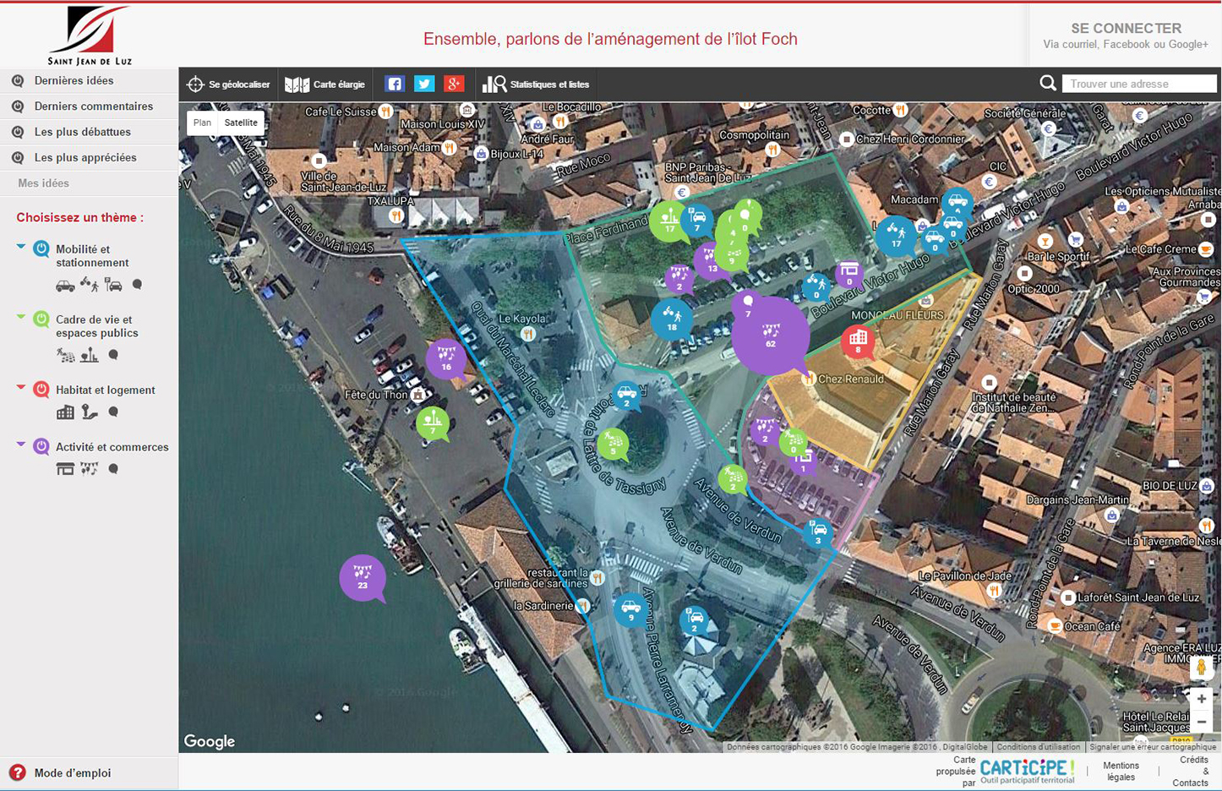Toggle the Cadre de vie theme
1222x791 pixels.
(41, 319)
